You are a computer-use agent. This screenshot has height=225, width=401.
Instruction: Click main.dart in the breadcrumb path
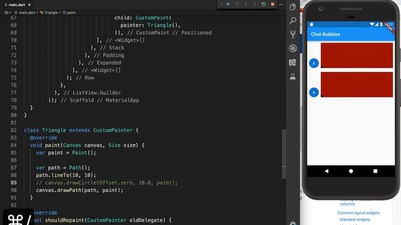point(26,12)
